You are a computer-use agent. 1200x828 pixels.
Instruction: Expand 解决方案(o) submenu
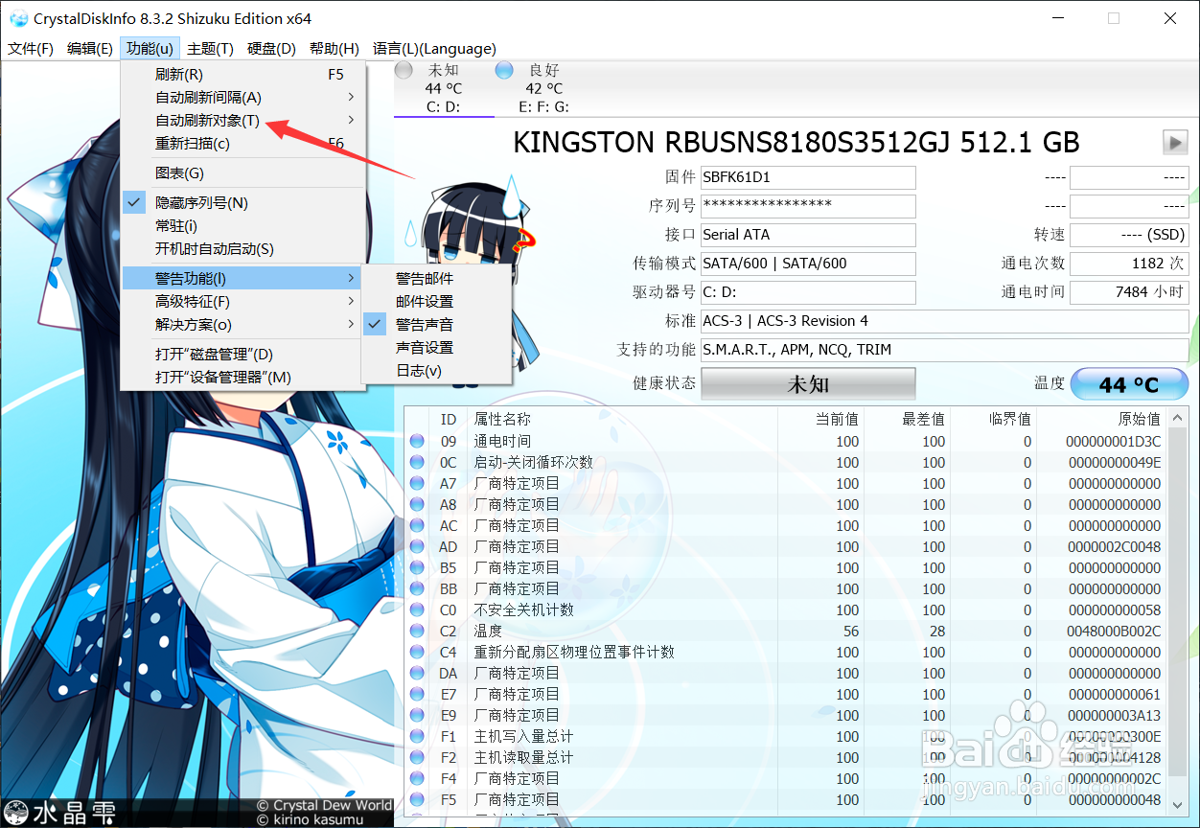[242, 325]
